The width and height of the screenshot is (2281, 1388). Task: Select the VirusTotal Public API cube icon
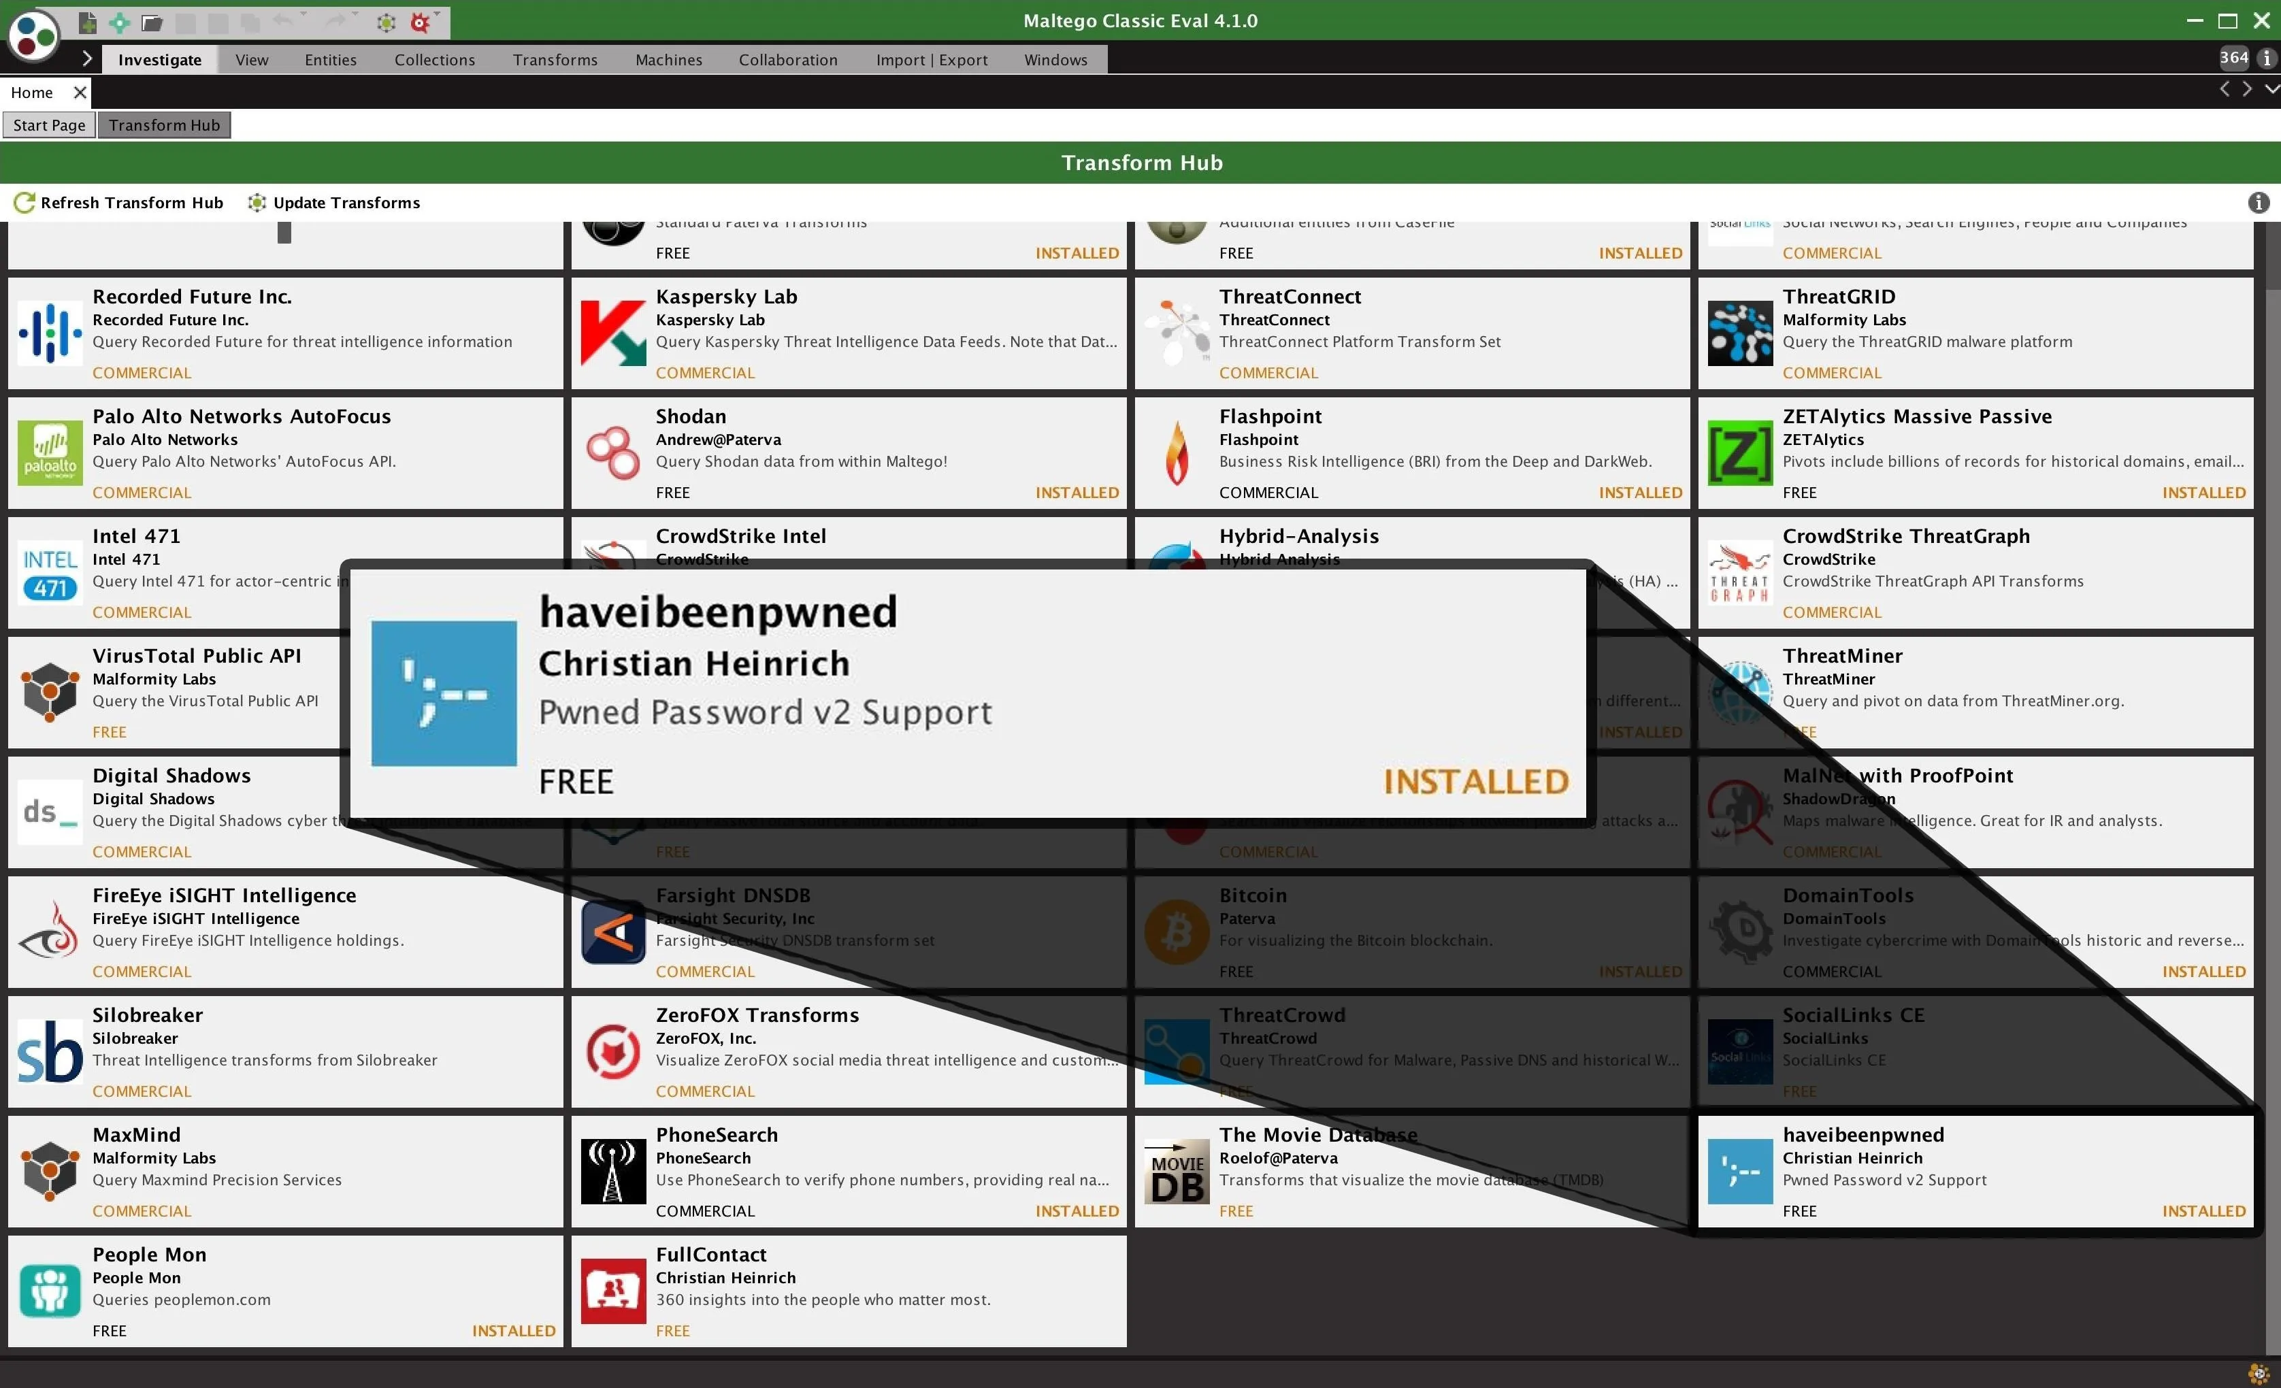(x=50, y=693)
